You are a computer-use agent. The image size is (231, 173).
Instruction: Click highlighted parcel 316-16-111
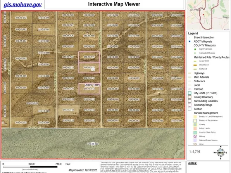pos(89,57)
